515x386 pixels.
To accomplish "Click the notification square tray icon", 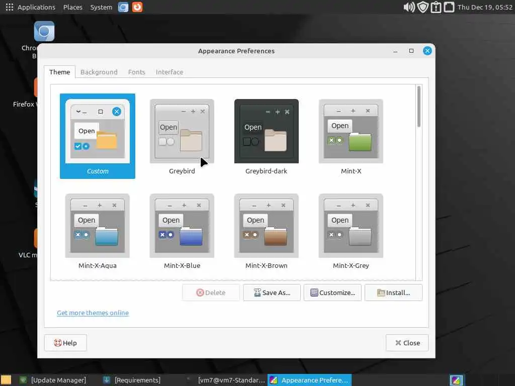I will 449,7.
